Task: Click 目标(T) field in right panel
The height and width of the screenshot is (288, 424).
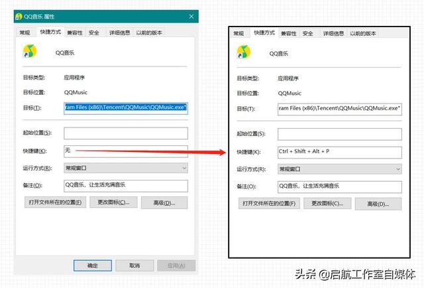Action: point(340,109)
